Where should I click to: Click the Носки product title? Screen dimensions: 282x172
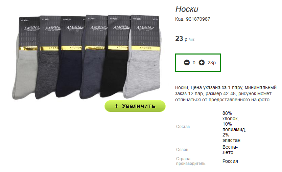point(187,9)
